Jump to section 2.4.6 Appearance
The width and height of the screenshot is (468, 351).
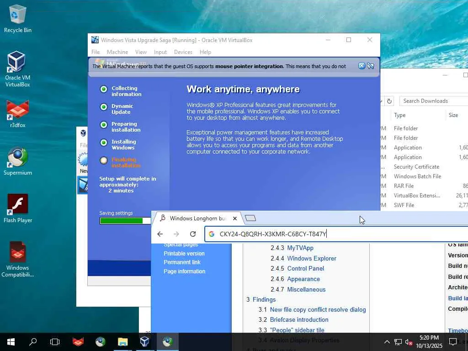pos(303,279)
